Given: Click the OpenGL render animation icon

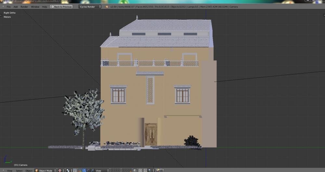Looking at the screenshot, I should [x=162, y=170].
